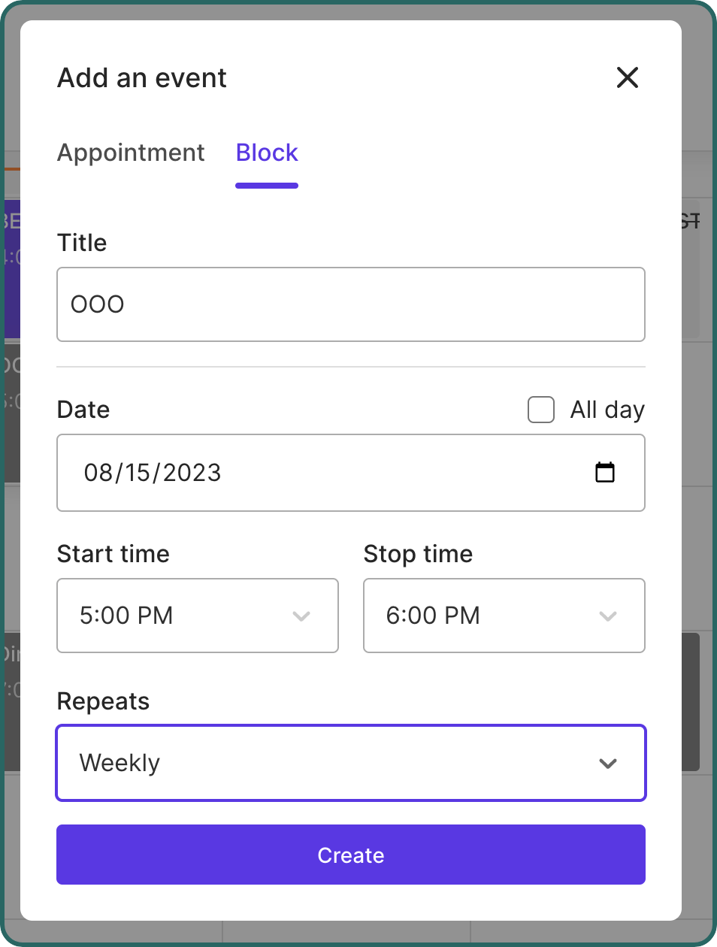717x947 pixels.
Task: Click the "Stop time" field label
Action: click(418, 554)
